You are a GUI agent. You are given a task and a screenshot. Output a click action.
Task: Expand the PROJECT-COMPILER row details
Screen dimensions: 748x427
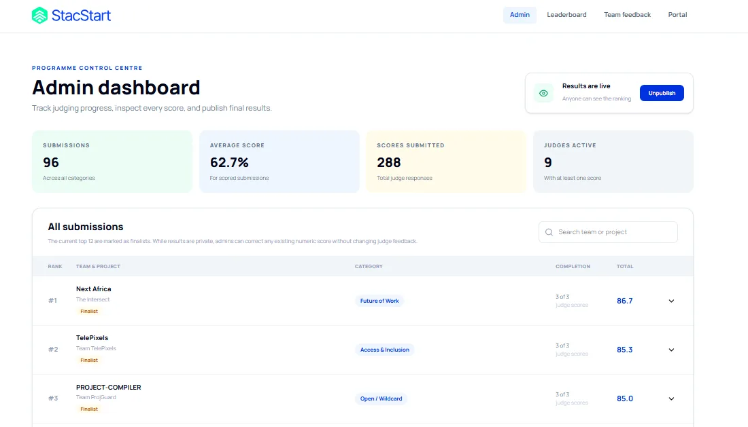[671, 399]
